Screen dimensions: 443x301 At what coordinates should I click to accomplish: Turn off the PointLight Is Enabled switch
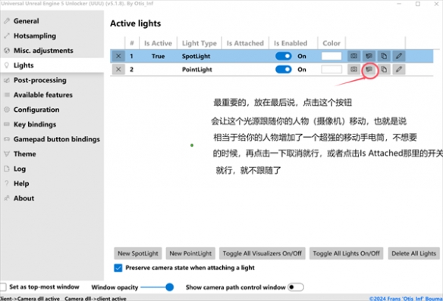(x=284, y=70)
